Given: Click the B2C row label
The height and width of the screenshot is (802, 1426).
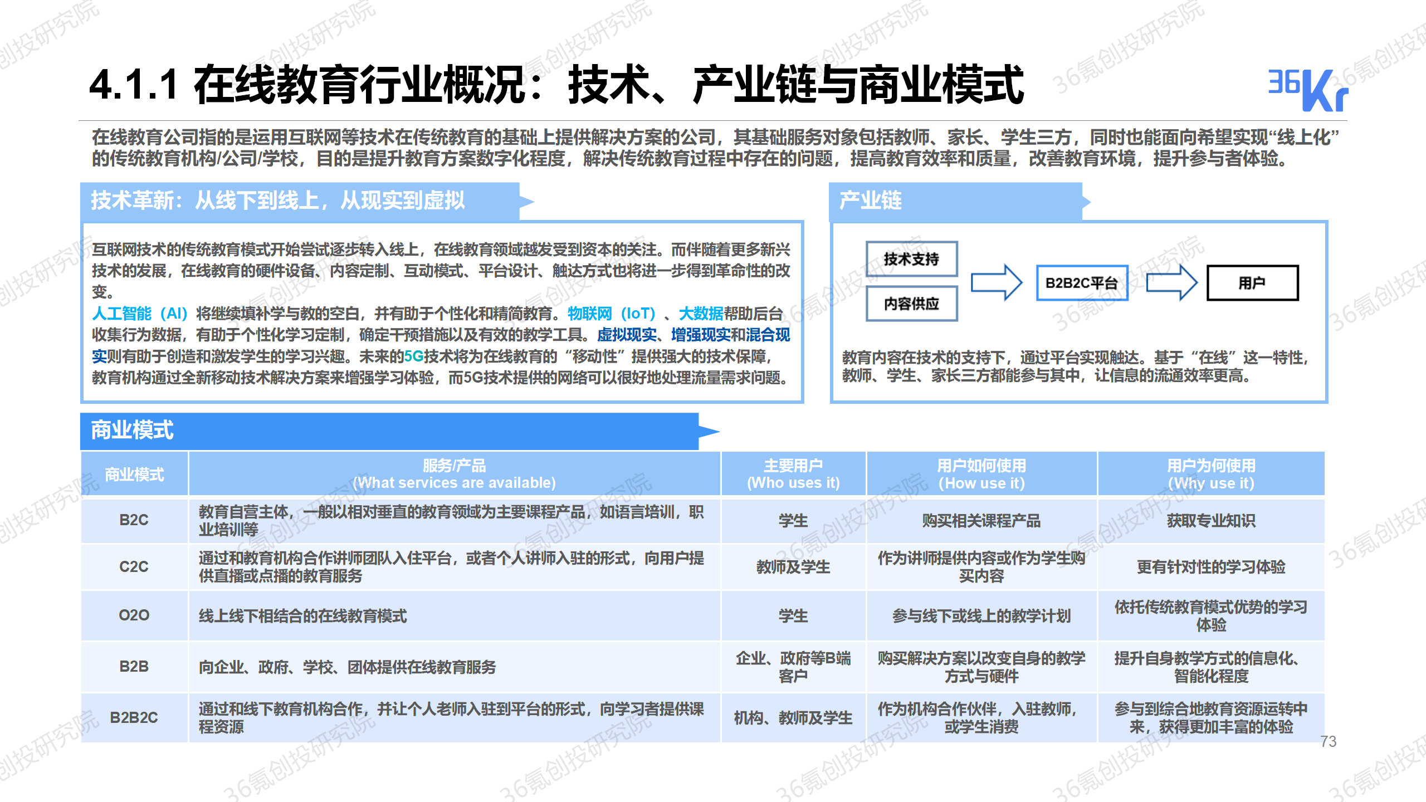Looking at the screenshot, I should coord(134,520).
